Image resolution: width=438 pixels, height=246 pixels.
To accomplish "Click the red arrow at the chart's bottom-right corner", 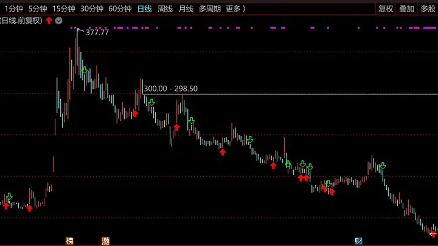I will tap(433, 234).
